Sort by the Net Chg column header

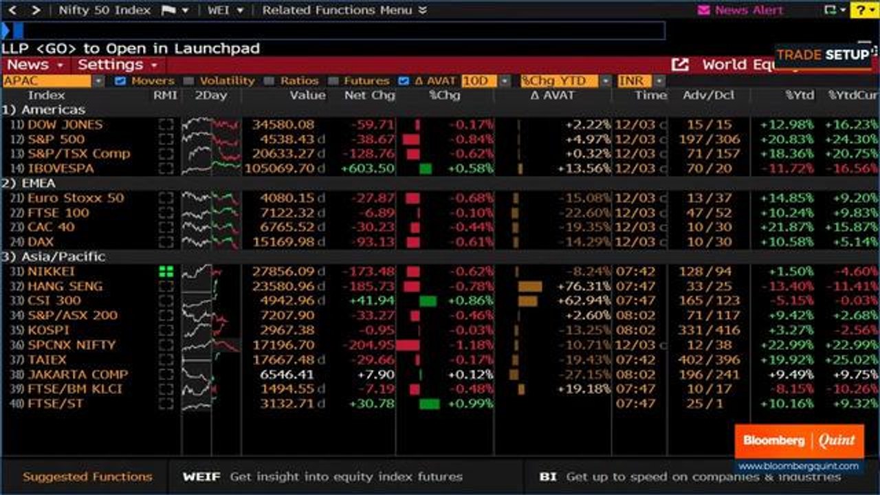coord(370,96)
